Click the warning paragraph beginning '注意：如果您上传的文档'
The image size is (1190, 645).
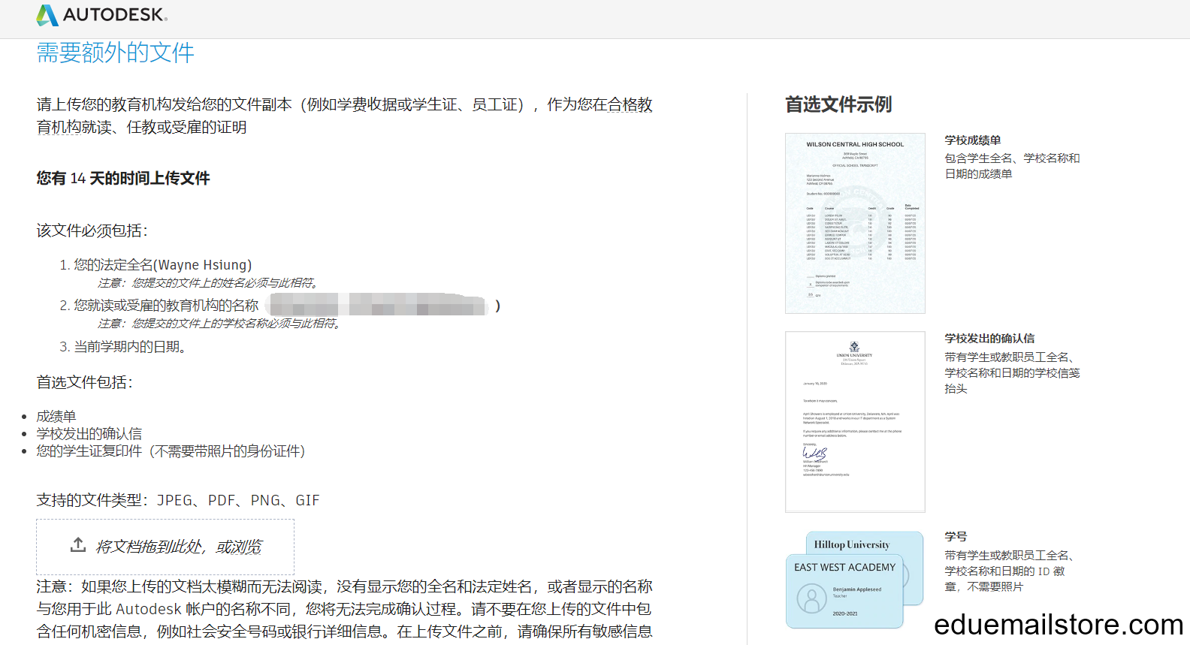(344, 609)
